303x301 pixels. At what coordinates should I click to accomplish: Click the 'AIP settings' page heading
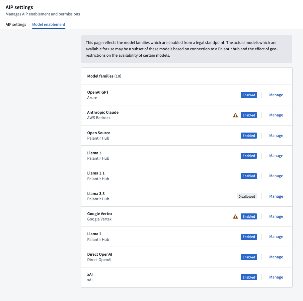click(x=19, y=7)
